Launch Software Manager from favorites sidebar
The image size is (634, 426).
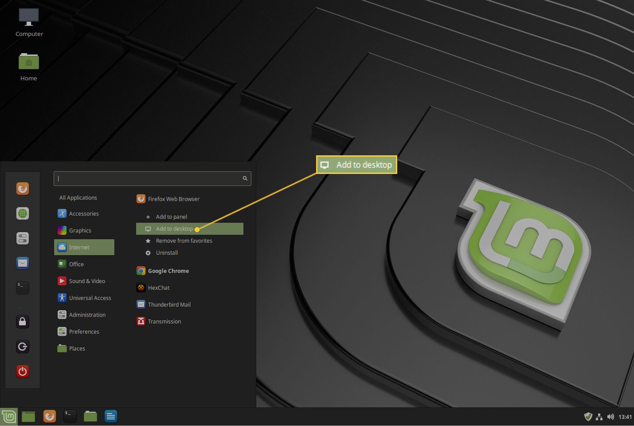click(23, 213)
